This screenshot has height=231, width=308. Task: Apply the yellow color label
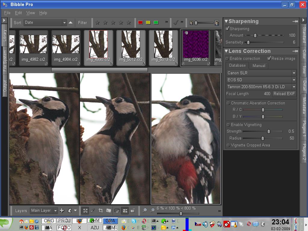[x=148, y=23]
